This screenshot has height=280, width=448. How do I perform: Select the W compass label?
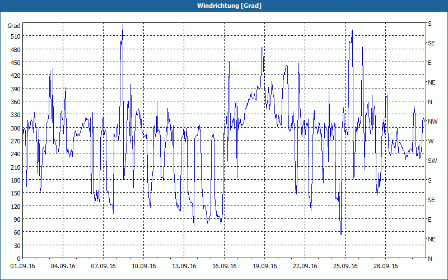click(x=431, y=141)
